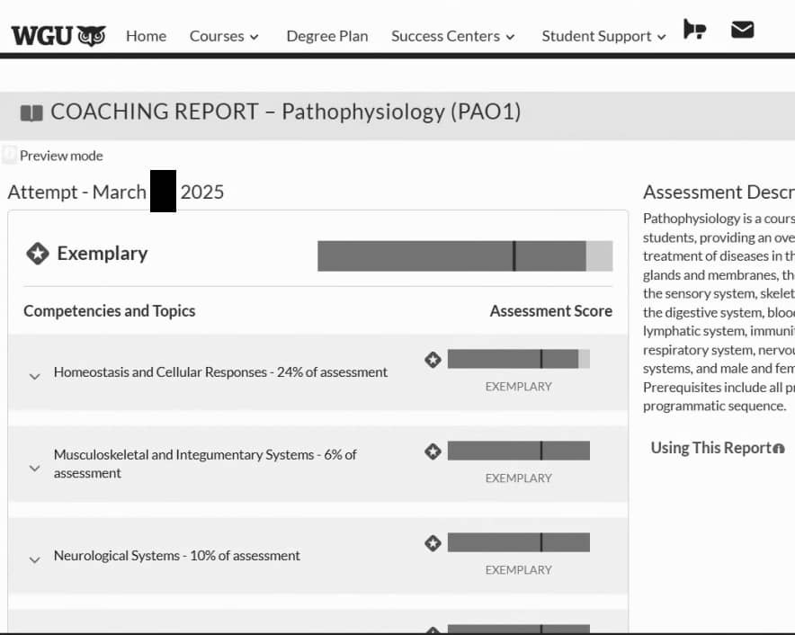
Task: Click star badge for Musculoskeletal and Integumentary Systems
Action: point(433,452)
